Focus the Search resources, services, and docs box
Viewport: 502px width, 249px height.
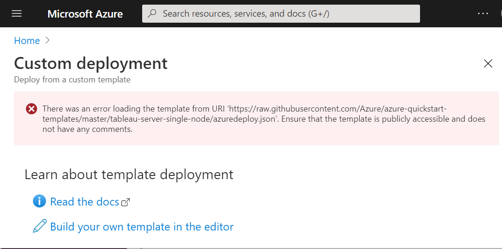click(x=281, y=13)
